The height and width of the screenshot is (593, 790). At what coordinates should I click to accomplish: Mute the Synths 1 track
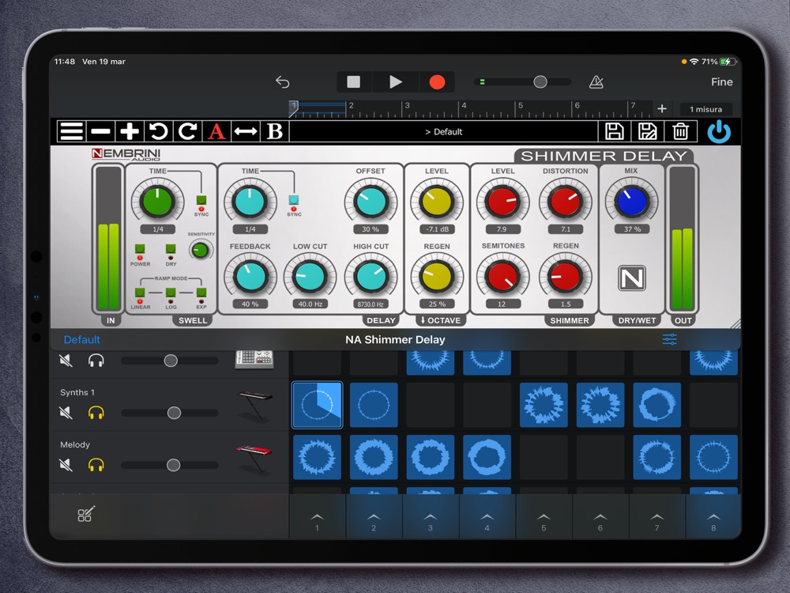pyautogui.click(x=66, y=413)
